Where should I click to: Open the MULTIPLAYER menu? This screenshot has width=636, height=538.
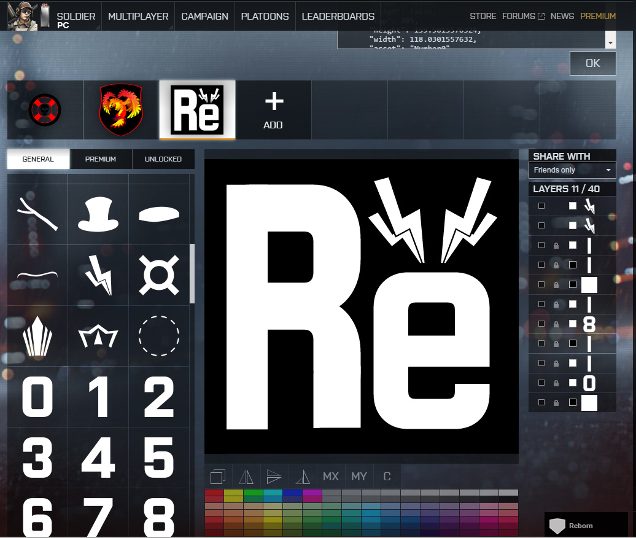[138, 16]
